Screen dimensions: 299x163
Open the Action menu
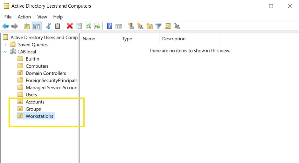click(x=24, y=17)
